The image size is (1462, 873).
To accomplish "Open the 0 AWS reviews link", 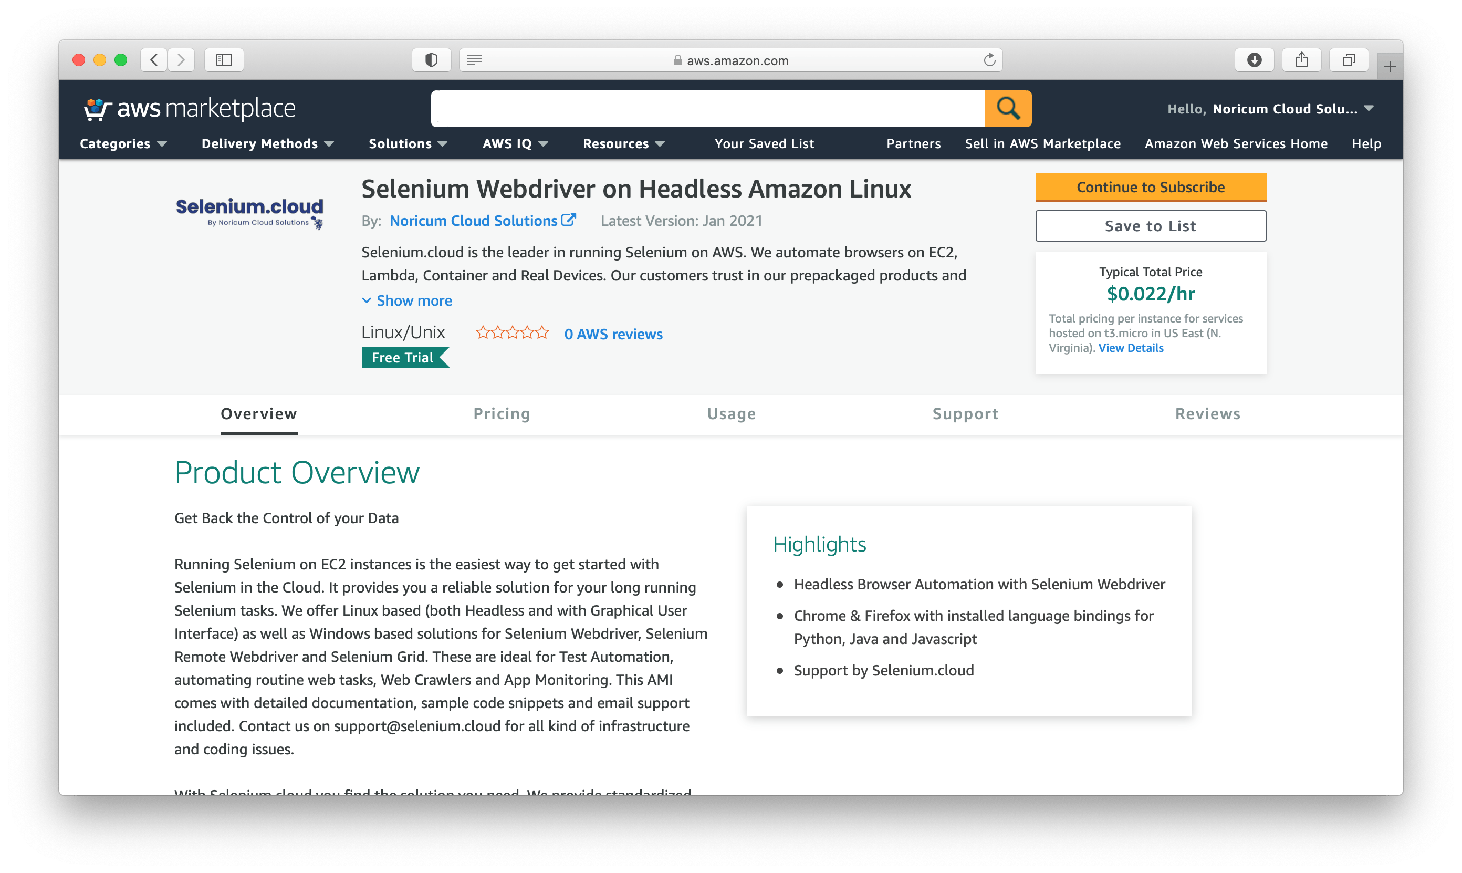I will 613,334.
